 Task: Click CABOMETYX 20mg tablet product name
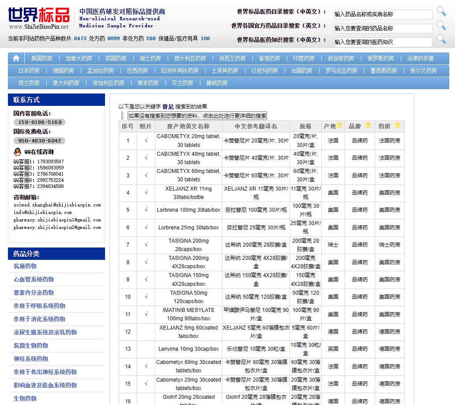pos(188,140)
